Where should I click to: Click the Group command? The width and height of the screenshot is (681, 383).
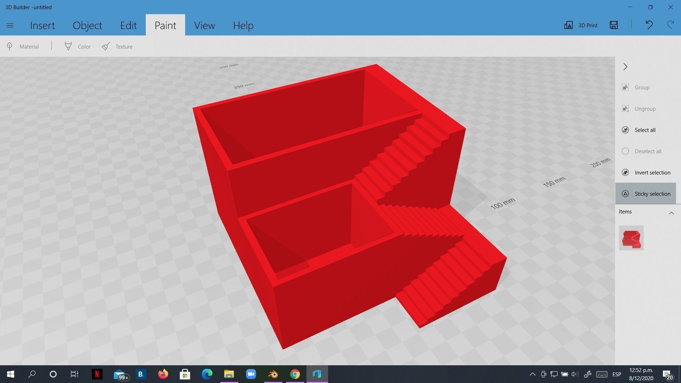pos(646,87)
